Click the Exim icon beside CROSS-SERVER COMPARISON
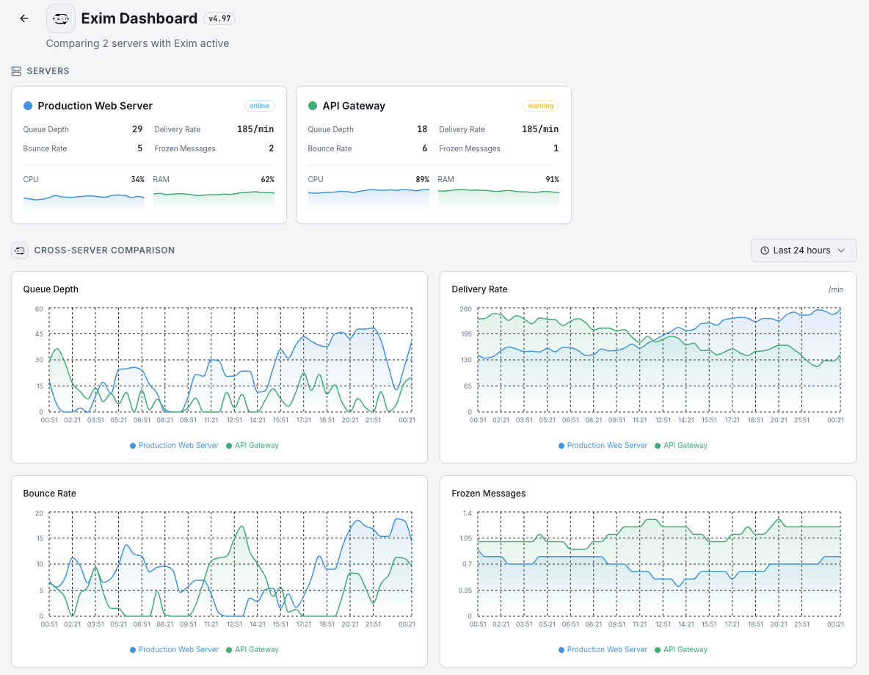The image size is (869, 675). pyautogui.click(x=19, y=250)
